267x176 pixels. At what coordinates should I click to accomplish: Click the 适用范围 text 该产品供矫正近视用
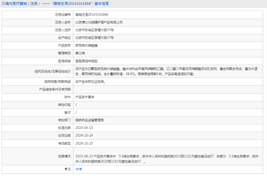90,82
